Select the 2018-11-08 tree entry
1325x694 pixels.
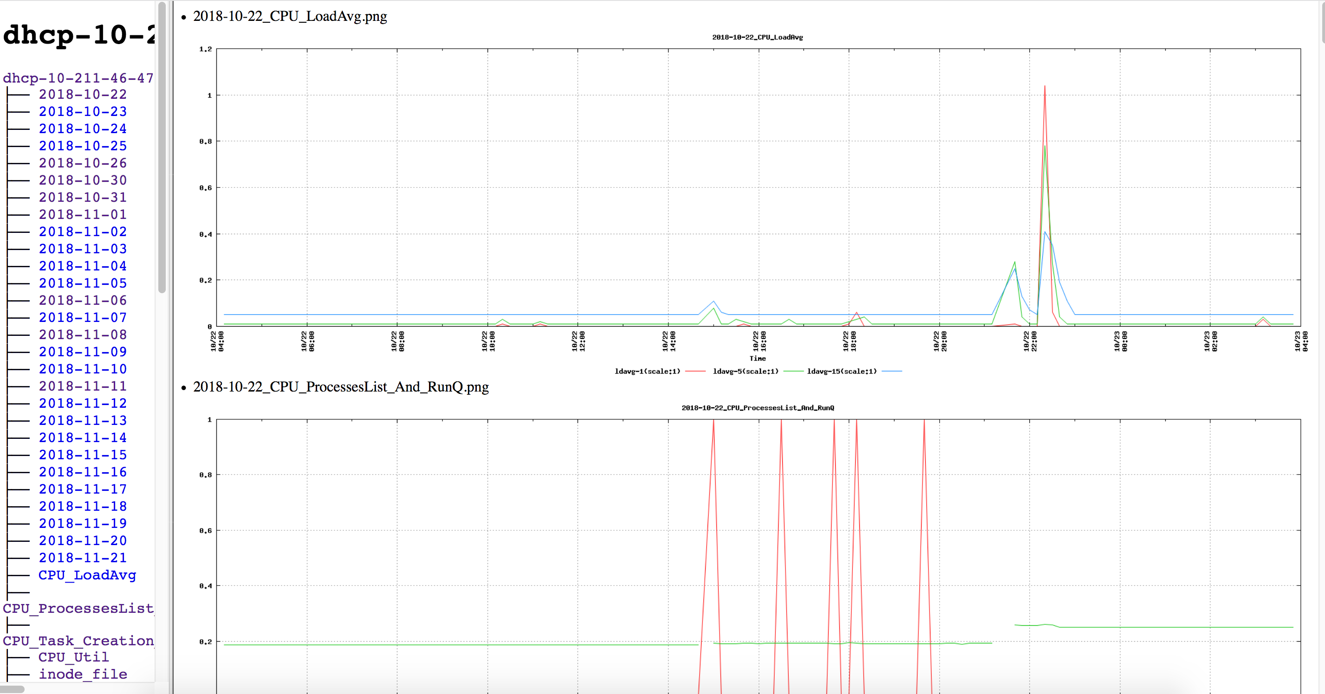tap(82, 334)
